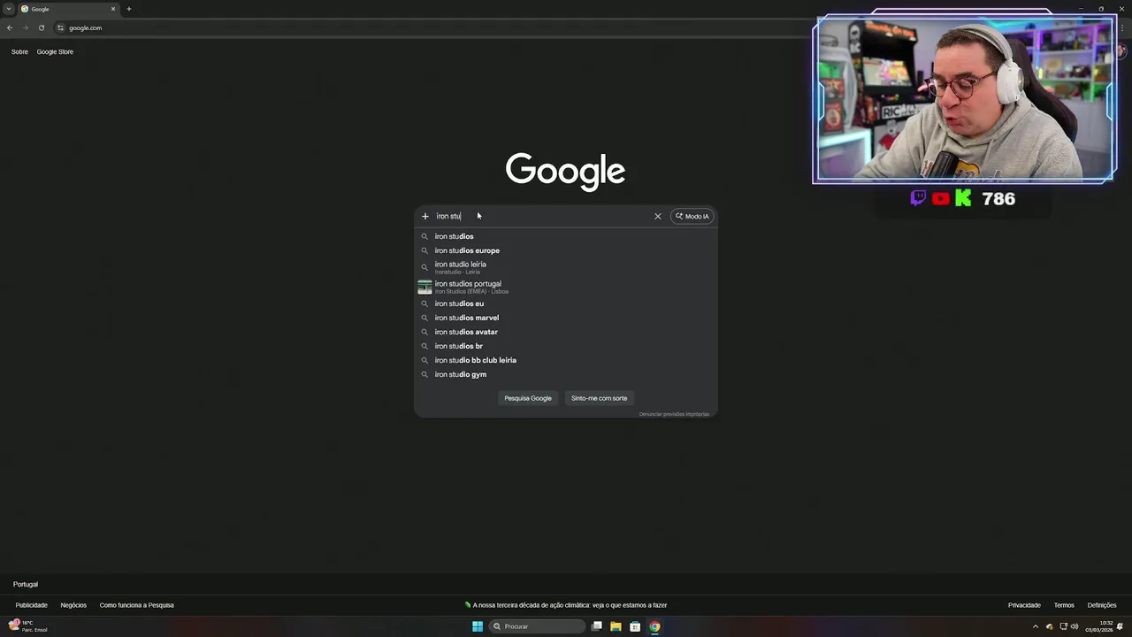This screenshot has height=637, width=1132.
Task: Click the Pesquisa Google button
Action: tap(528, 398)
